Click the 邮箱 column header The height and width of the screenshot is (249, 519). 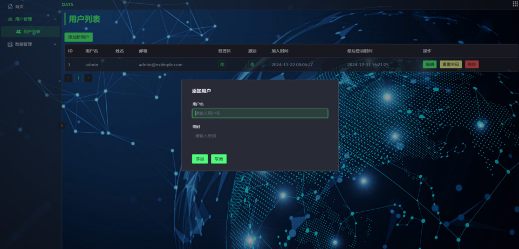pyautogui.click(x=143, y=51)
